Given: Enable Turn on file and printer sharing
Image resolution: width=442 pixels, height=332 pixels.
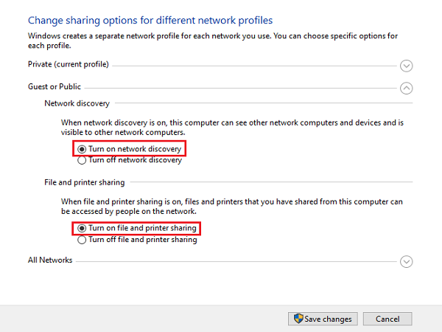Looking at the screenshot, I should (82, 229).
